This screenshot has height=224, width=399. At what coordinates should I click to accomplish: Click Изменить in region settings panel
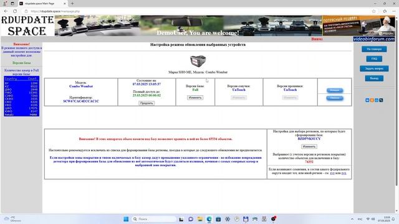click(309, 147)
